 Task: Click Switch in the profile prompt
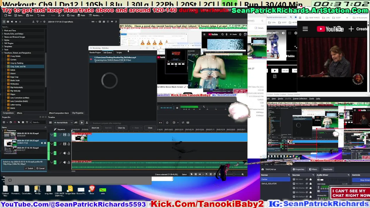click(29, 168)
